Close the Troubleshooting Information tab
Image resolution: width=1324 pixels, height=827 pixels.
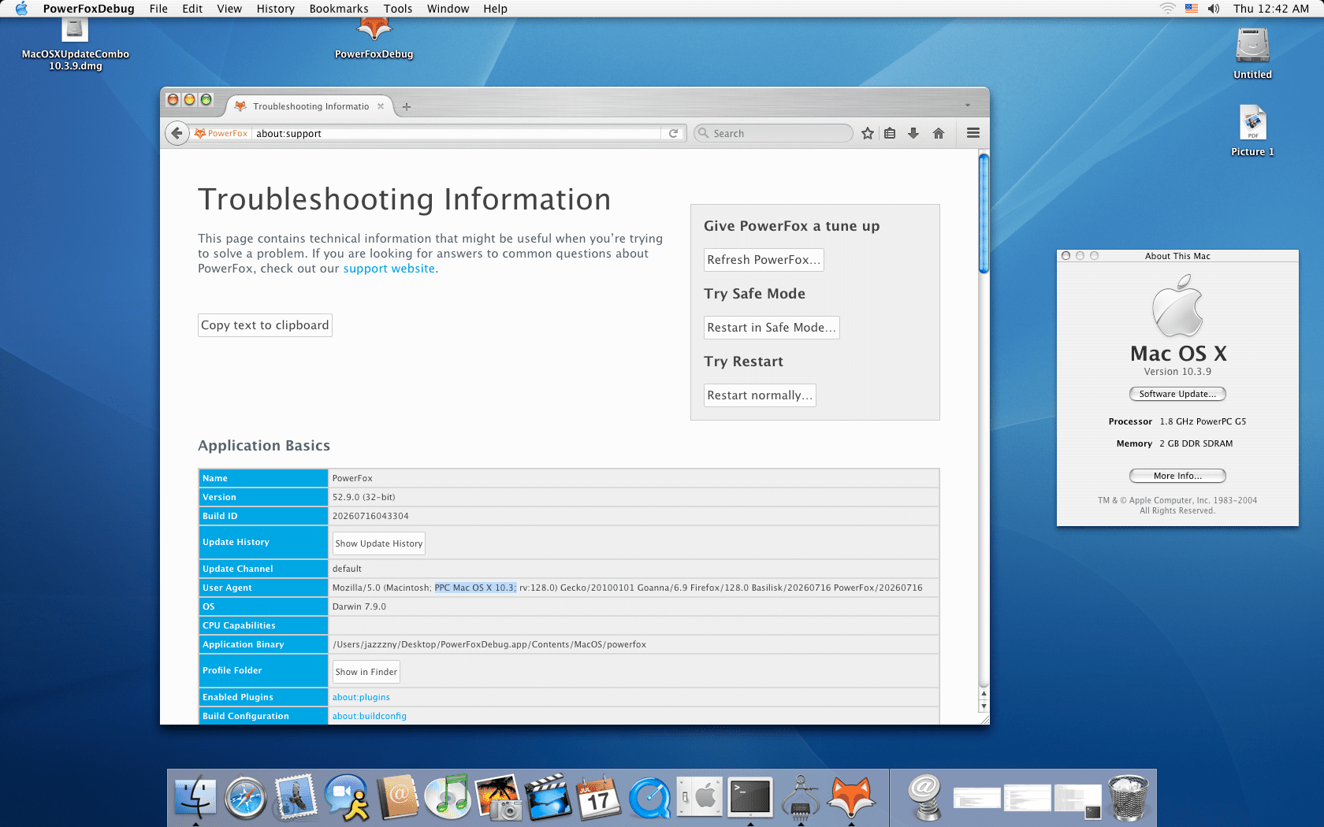point(381,106)
